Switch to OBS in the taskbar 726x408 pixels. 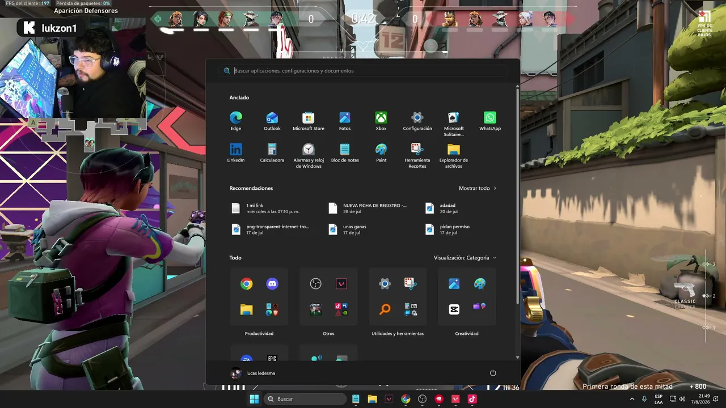point(422,399)
